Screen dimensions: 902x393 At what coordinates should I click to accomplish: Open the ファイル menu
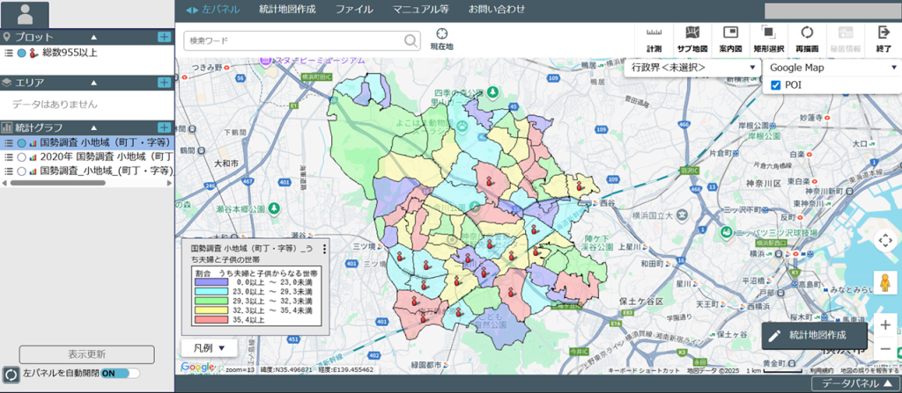click(353, 10)
